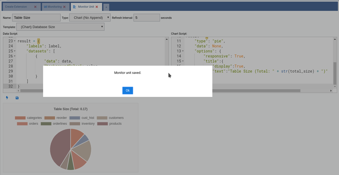Toggle the categories legend item
The image size is (339, 175).
tap(28, 118)
